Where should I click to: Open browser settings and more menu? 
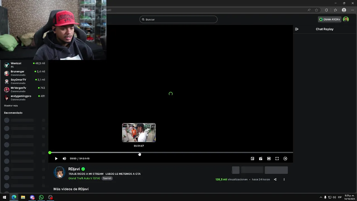pyautogui.click(x=353, y=10)
